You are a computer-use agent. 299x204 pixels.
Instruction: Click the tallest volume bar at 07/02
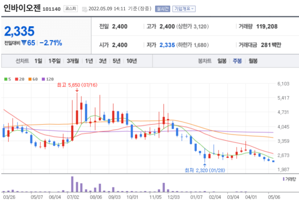point(72,184)
